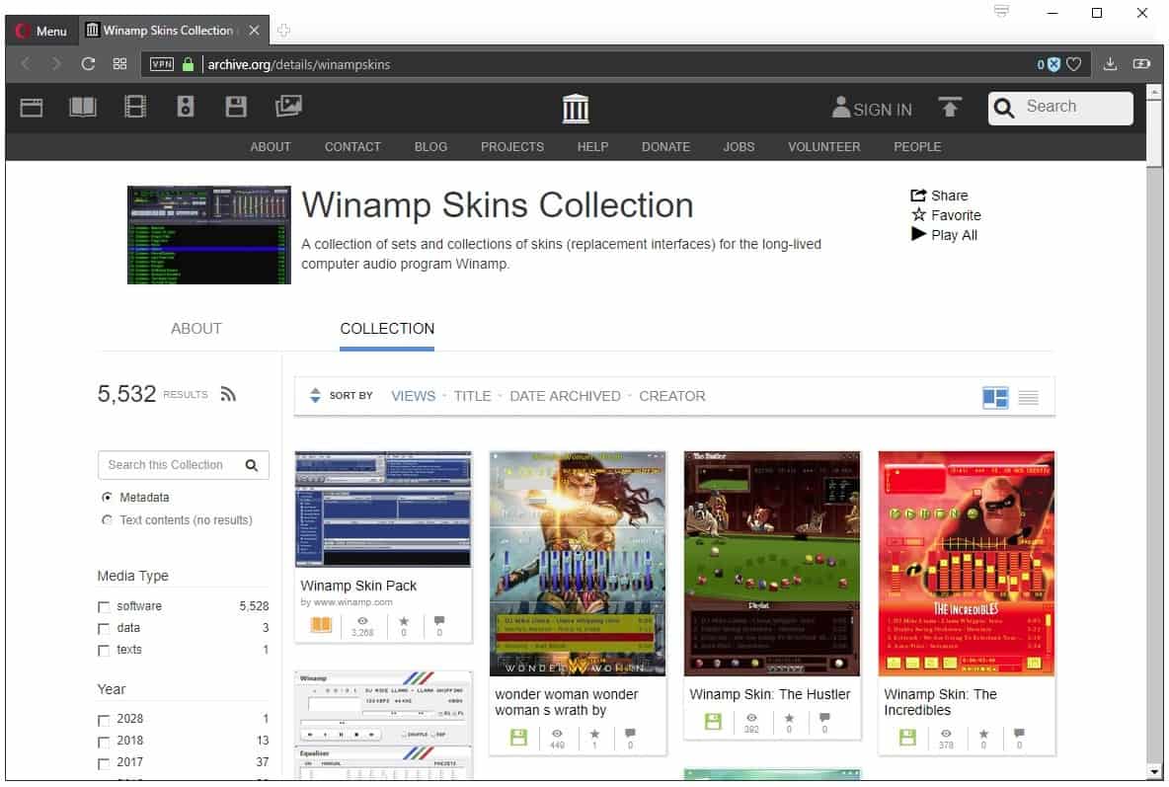
Task: Open the Winamp Skin: The Hustler thumbnail
Action: coord(772,564)
